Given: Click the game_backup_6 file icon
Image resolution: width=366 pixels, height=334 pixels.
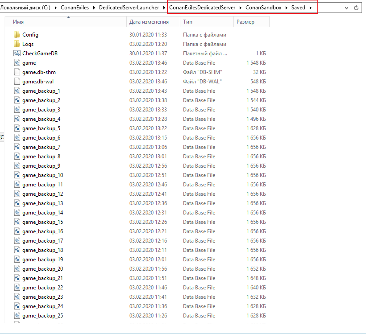Looking at the screenshot, I should pyautogui.click(x=17, y=138).
